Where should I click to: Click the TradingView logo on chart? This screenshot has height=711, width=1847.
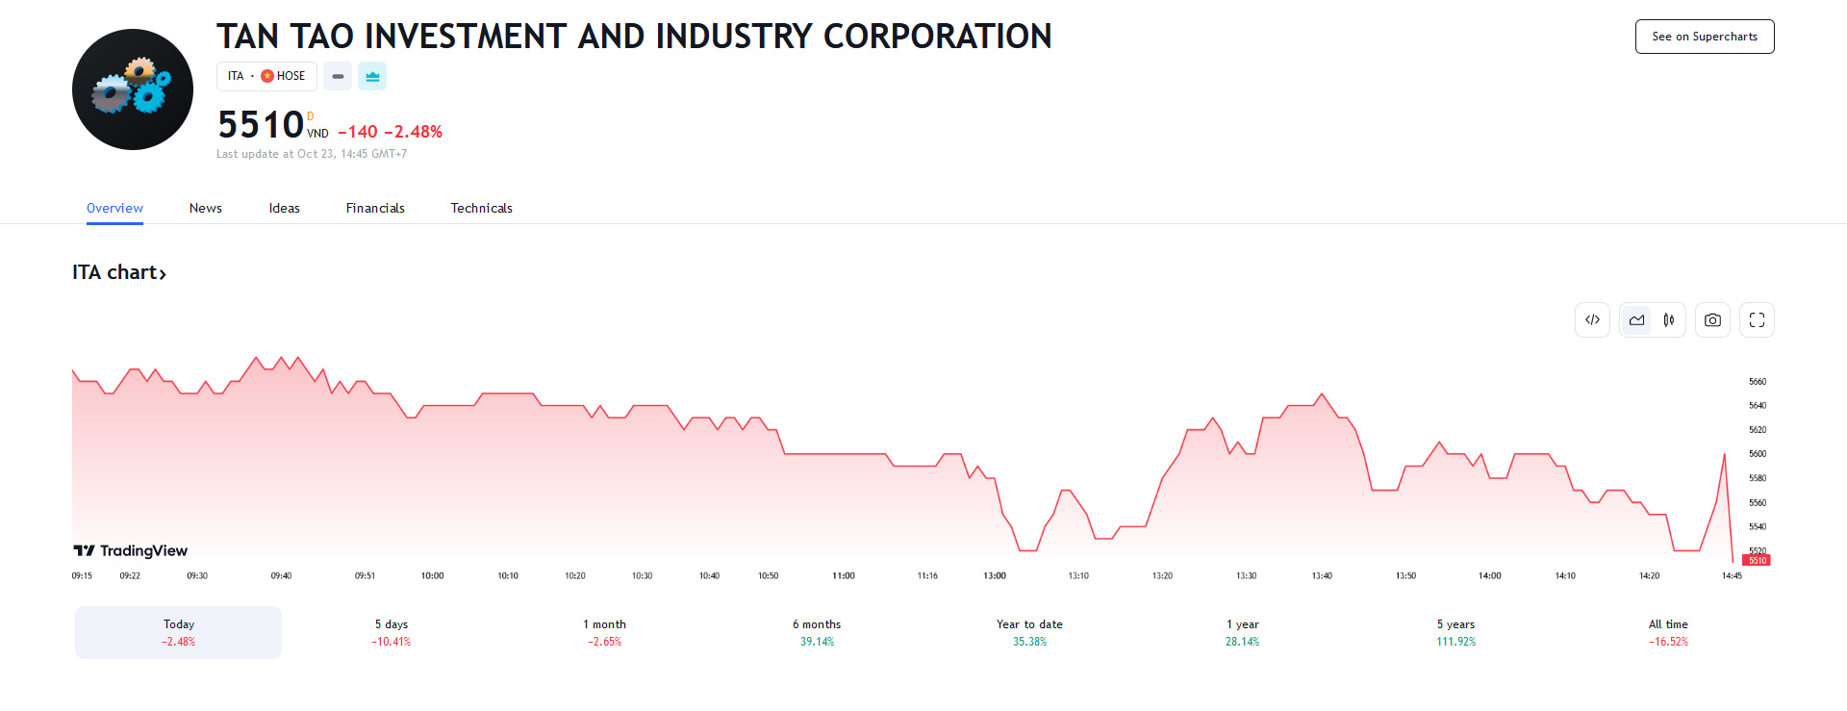(131, 550)
